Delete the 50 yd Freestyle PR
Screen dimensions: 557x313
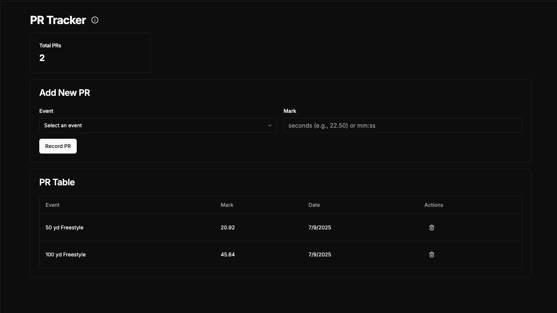click(x=431, y=228)
